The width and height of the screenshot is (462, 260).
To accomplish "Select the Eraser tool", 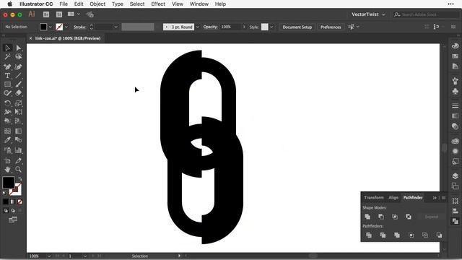I will click(18, 93).
